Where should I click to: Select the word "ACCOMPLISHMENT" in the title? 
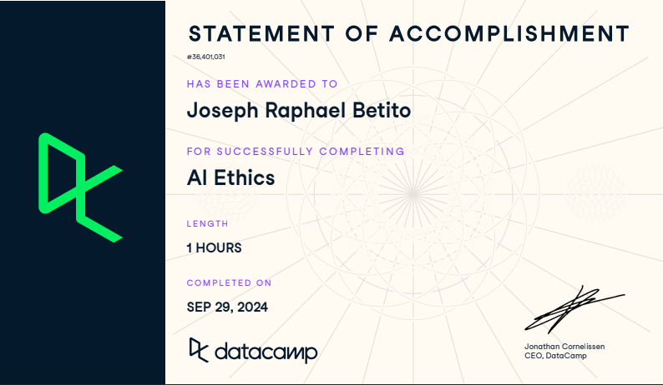point(509,34)
